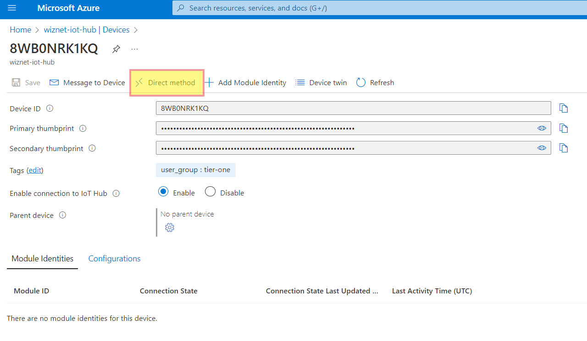587x341 pixels.
Task: Disable the connection to IoT Hub
Action: tap(210, 191)
